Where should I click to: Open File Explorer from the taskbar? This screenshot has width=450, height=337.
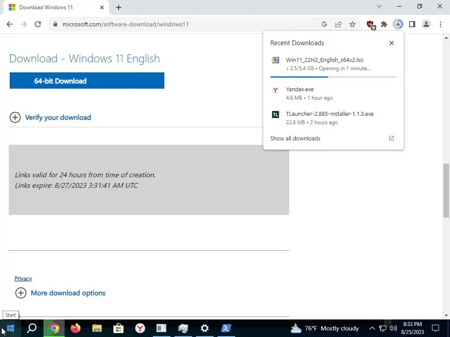click(97, 328)
